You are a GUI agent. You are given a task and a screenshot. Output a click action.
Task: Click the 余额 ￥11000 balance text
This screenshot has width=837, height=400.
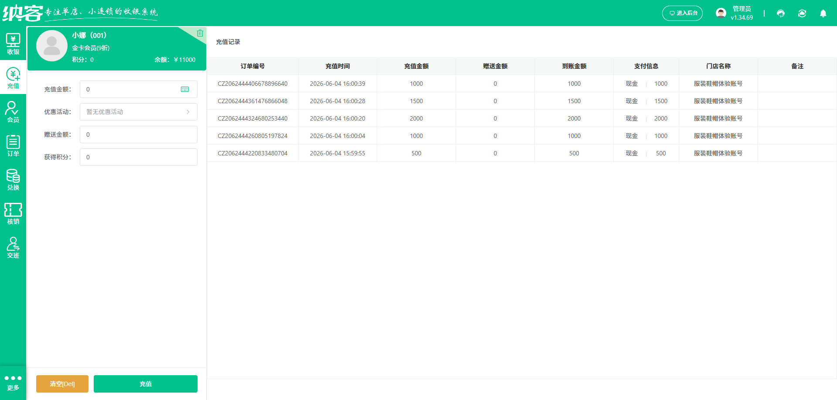point(175,60)
